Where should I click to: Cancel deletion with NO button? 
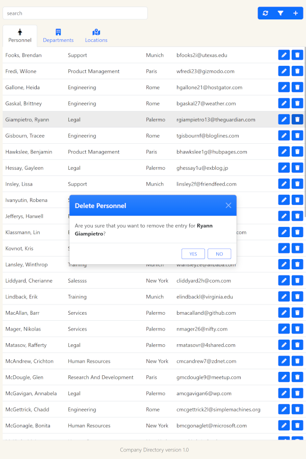pos(219,254)
